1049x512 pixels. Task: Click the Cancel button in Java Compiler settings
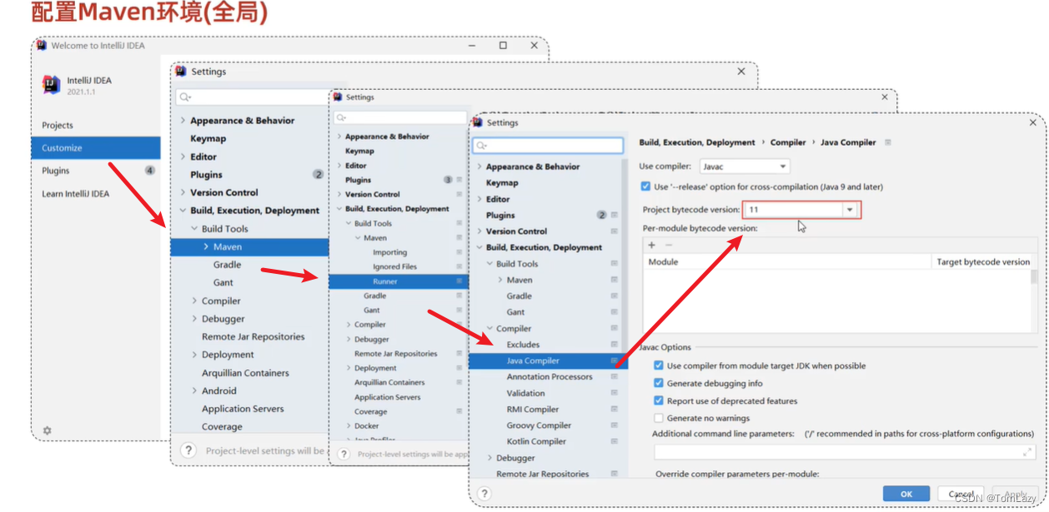coord(961,493)
